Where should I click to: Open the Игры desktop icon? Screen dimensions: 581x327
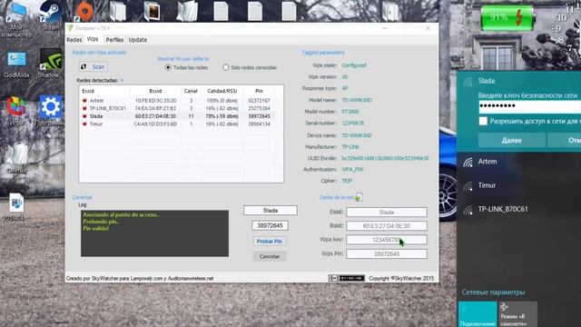16,111
